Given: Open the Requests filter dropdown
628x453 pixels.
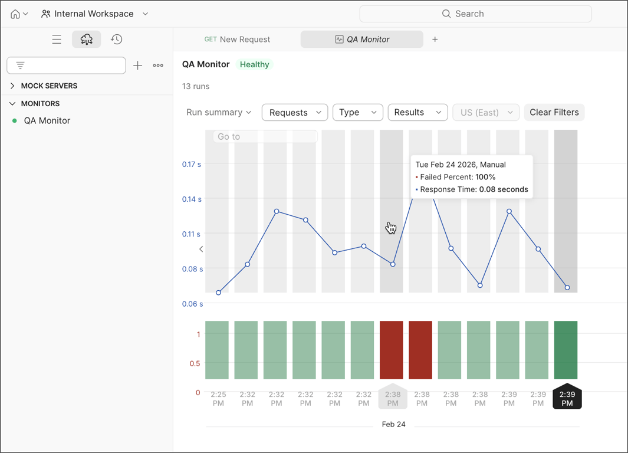Looking at the screenshot, I should pyautogui.click(x=294, y=112).
